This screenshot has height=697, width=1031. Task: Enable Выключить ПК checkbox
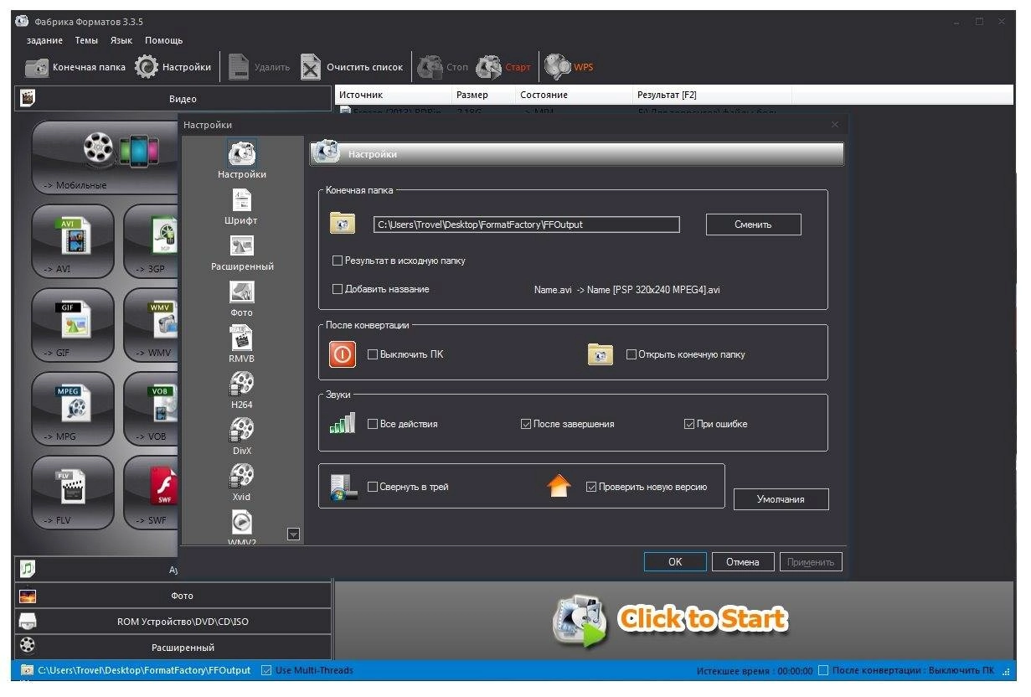pyautogui.click(x=373, y=354)
